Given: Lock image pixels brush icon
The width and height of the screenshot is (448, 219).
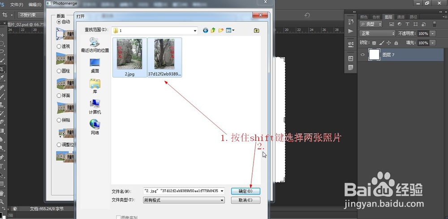Looking at the screenshot, I should point(381,43).
